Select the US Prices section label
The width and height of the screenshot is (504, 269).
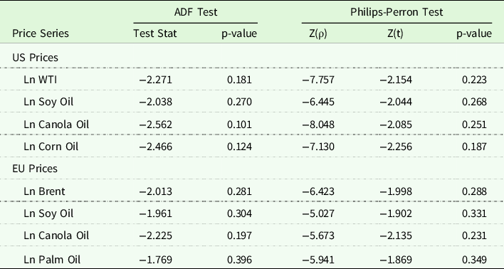click(36, 57)
